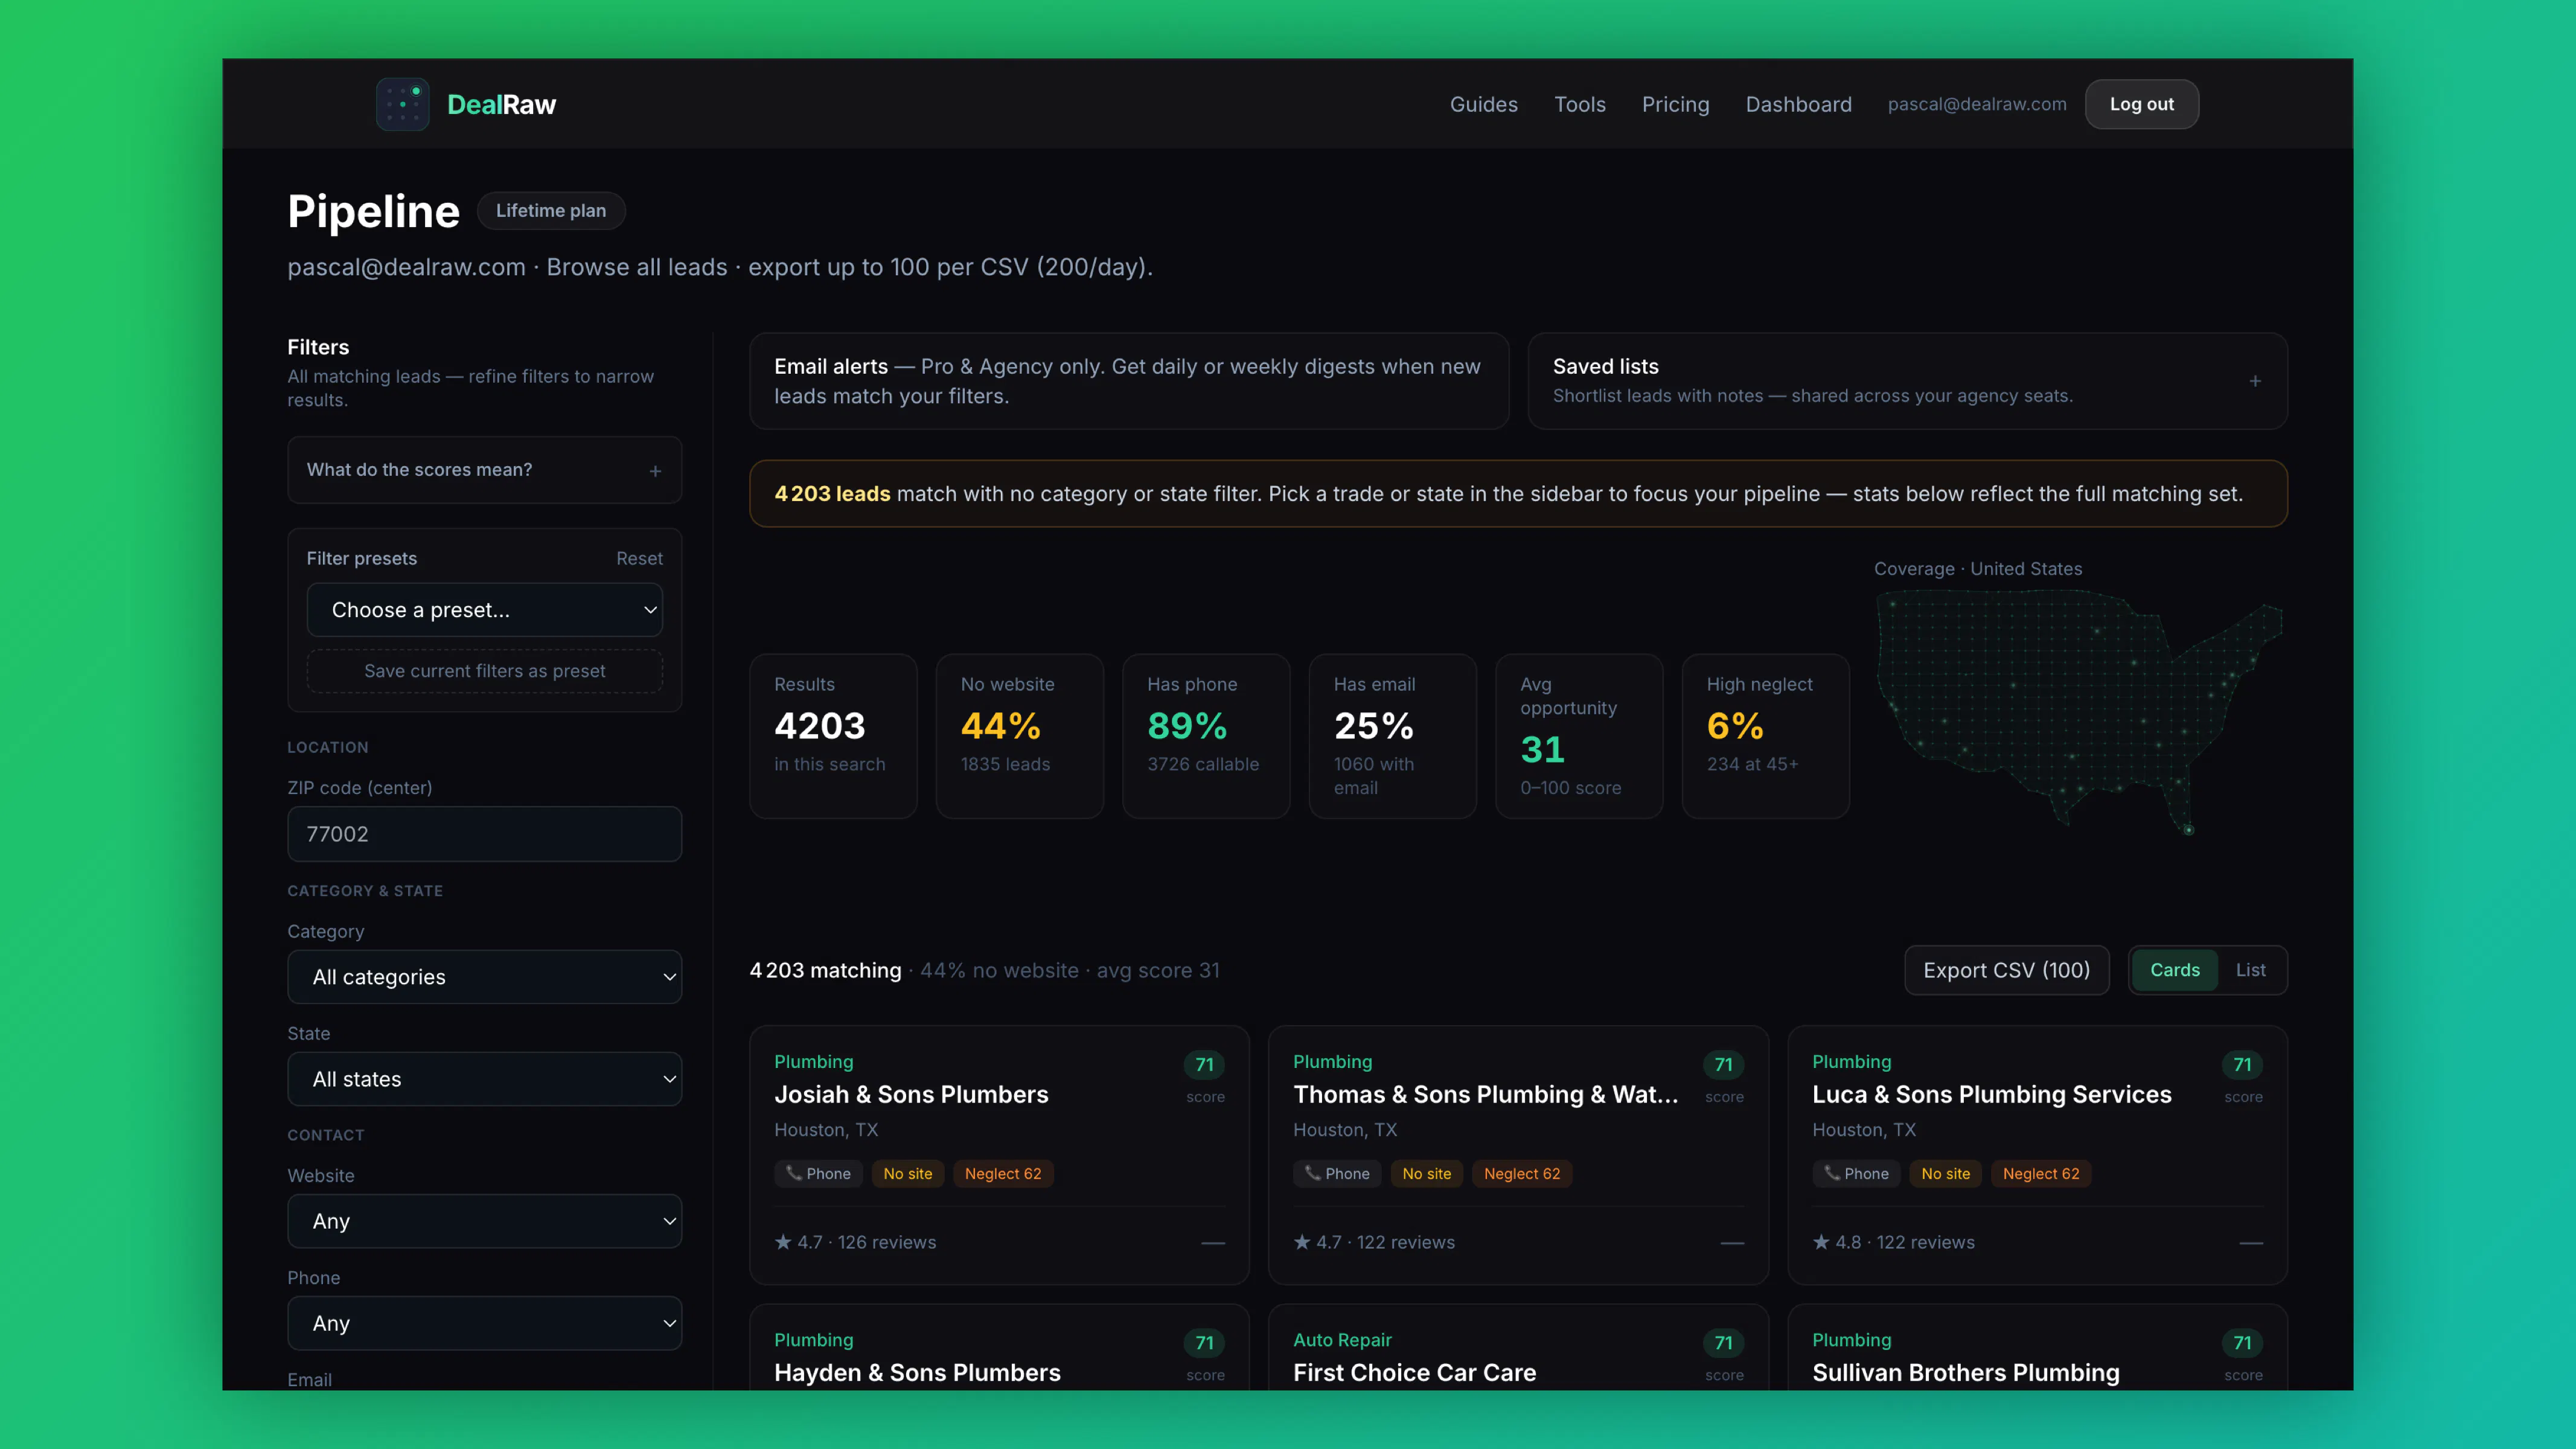Click the score 71 badge on Josiah & Sons Plumbers
The image size is (2576, 1449).
[x=1205, y=1065]
